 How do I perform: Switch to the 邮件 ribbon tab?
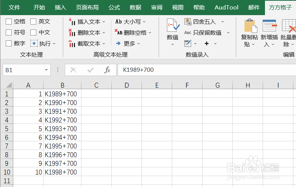coord(254,8)
